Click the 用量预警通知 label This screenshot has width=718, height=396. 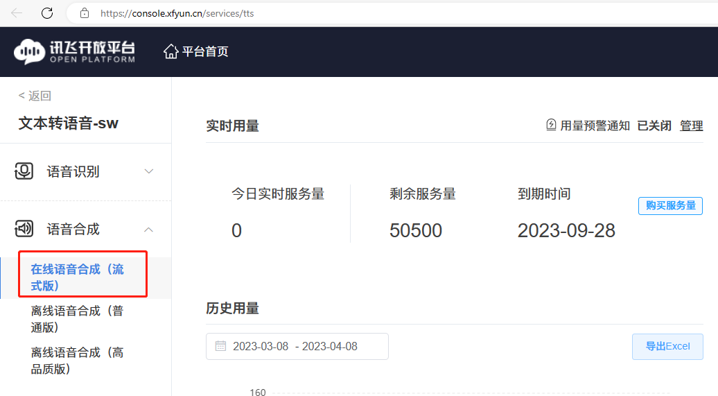coord(595,126)
